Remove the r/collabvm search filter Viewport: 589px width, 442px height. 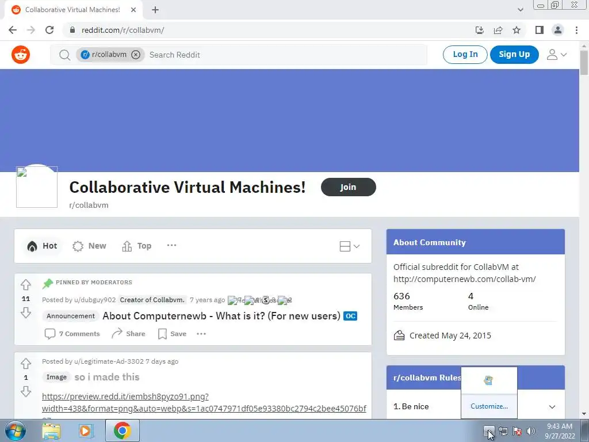(136, 55)
